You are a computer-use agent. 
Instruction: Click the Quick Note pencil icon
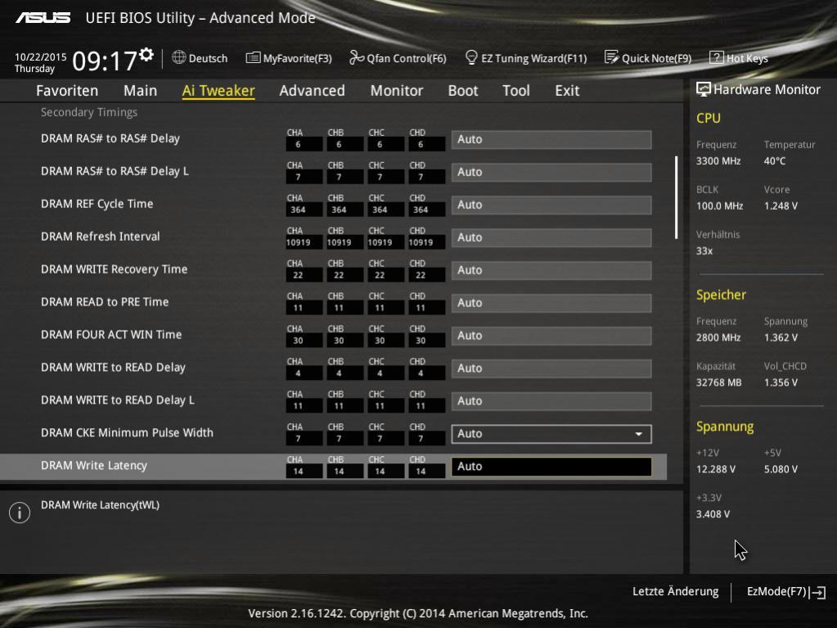(x=612, y=57)
